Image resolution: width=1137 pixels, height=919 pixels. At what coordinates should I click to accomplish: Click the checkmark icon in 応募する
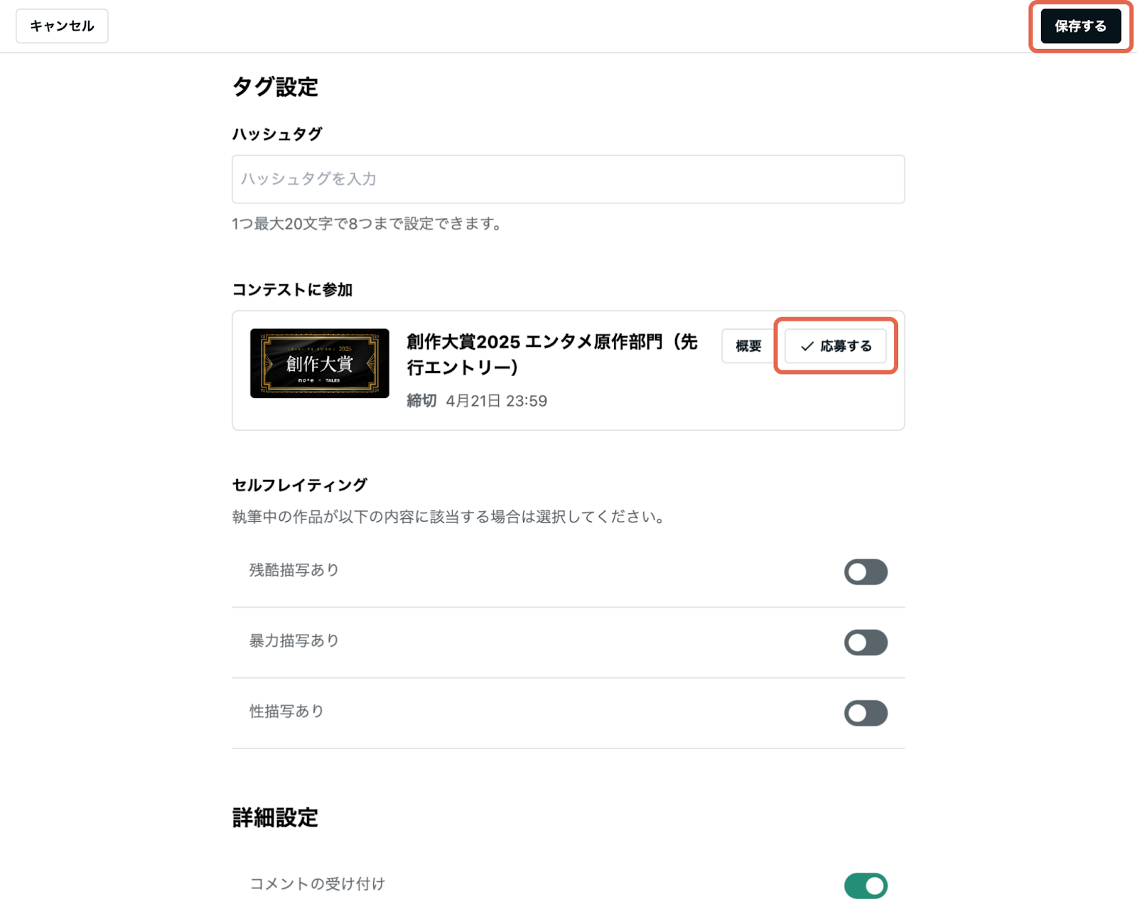coord(807,346)
